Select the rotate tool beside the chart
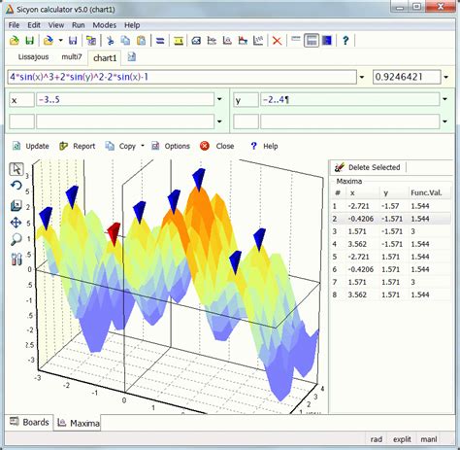 tap(16, 186)
